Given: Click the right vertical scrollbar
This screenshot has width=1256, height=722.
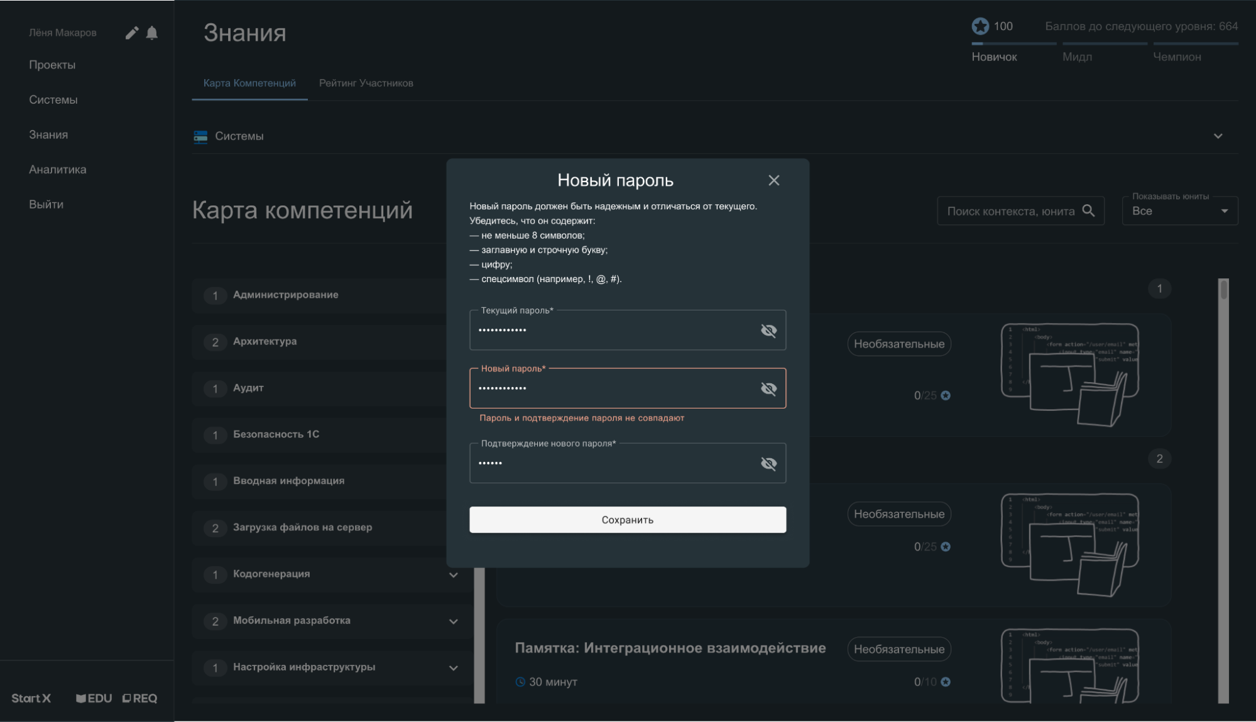Looking at the screenshot, I should (1223, 490).
